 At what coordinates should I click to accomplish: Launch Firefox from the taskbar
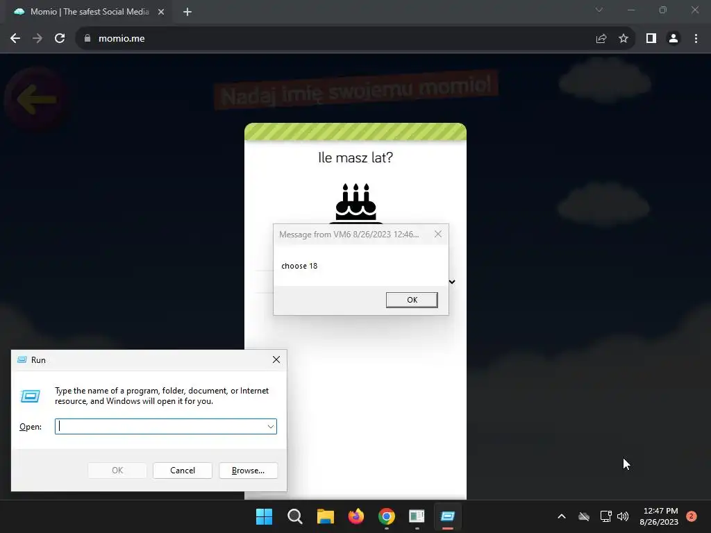click(356, 516)
